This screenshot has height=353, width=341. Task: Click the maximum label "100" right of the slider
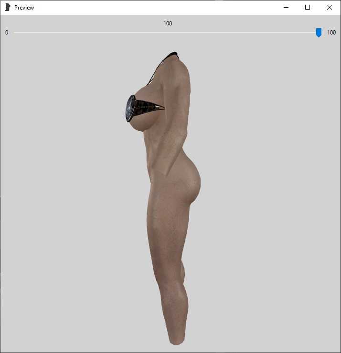pyautogui.click(x=331, y=33)
